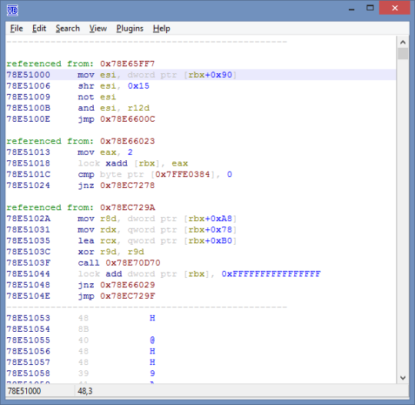Select the byte row at 78E51056

coord(201,351)
